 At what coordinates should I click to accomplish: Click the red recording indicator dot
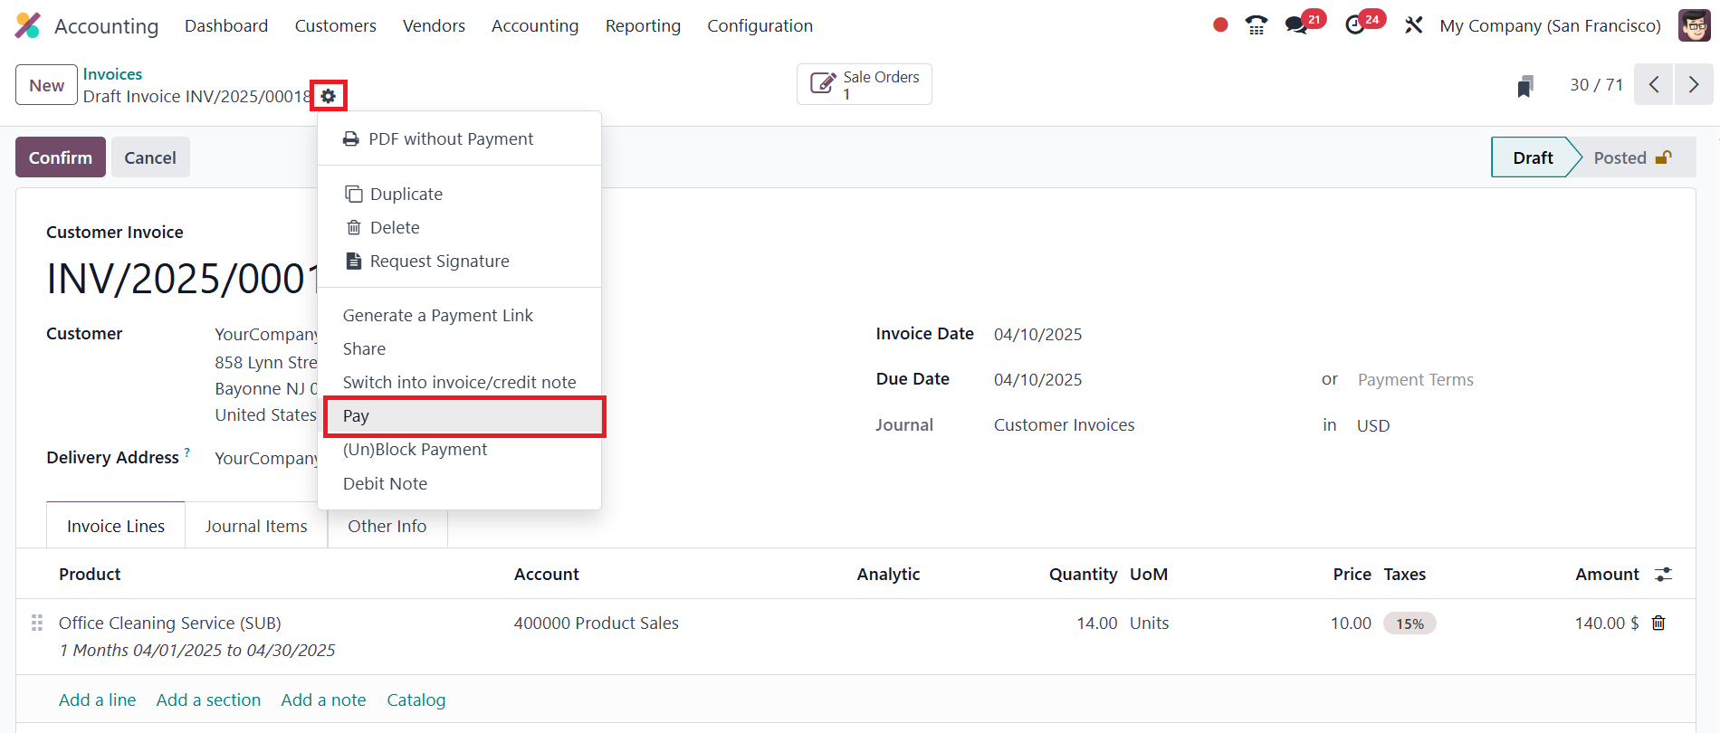1220,25
